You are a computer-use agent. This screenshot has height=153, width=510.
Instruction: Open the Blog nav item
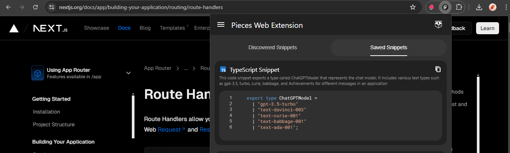point(145,28)
